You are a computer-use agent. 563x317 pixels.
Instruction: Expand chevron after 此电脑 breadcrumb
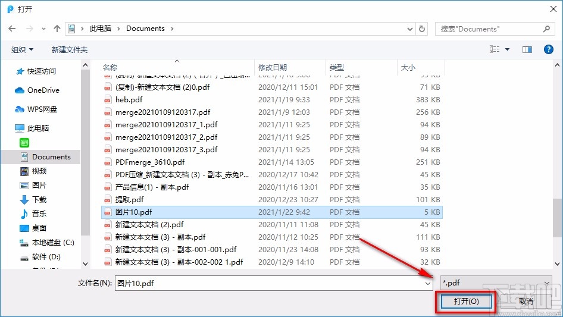[x=118, y=29]
